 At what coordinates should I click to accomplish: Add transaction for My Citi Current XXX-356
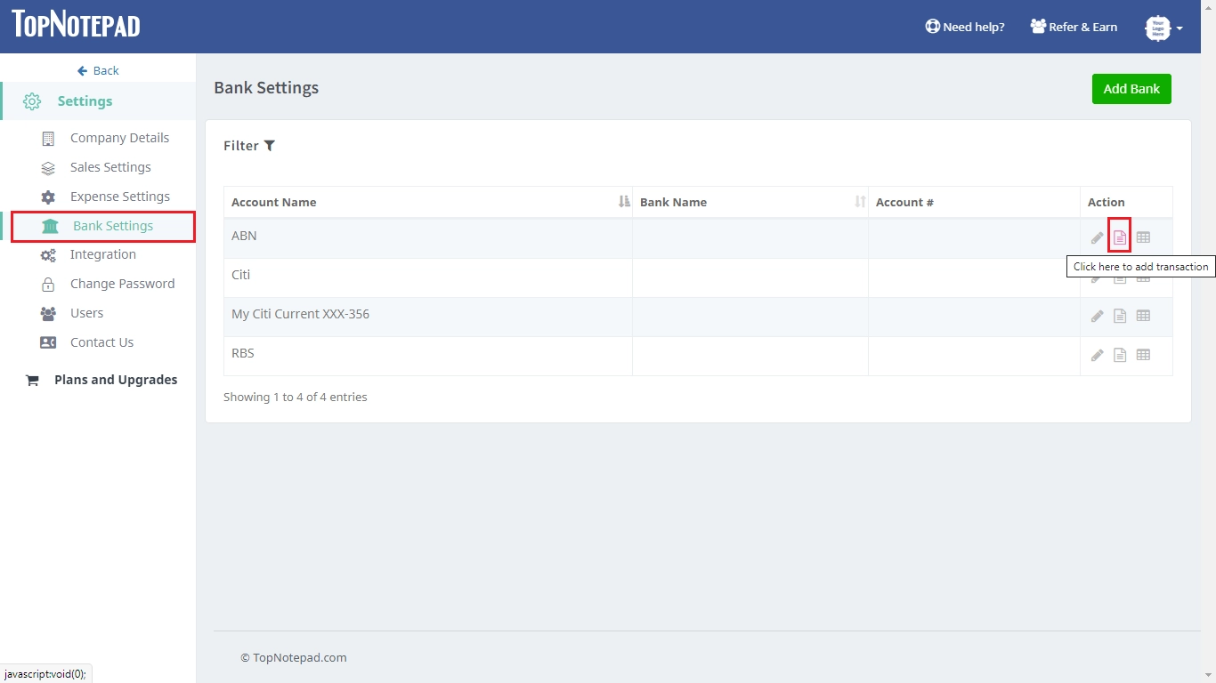click(x=1120, y=316)
